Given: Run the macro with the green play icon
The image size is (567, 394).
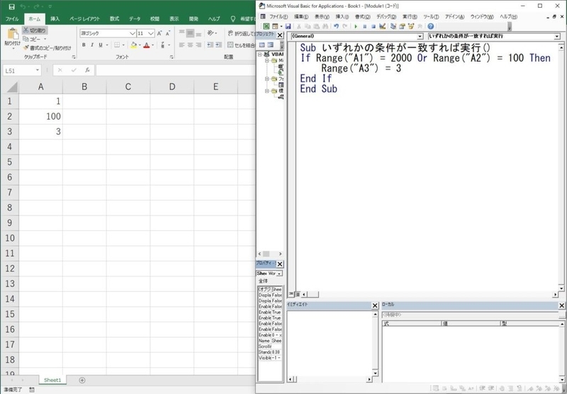Looking at the screenshot, I should pos(356,26).
